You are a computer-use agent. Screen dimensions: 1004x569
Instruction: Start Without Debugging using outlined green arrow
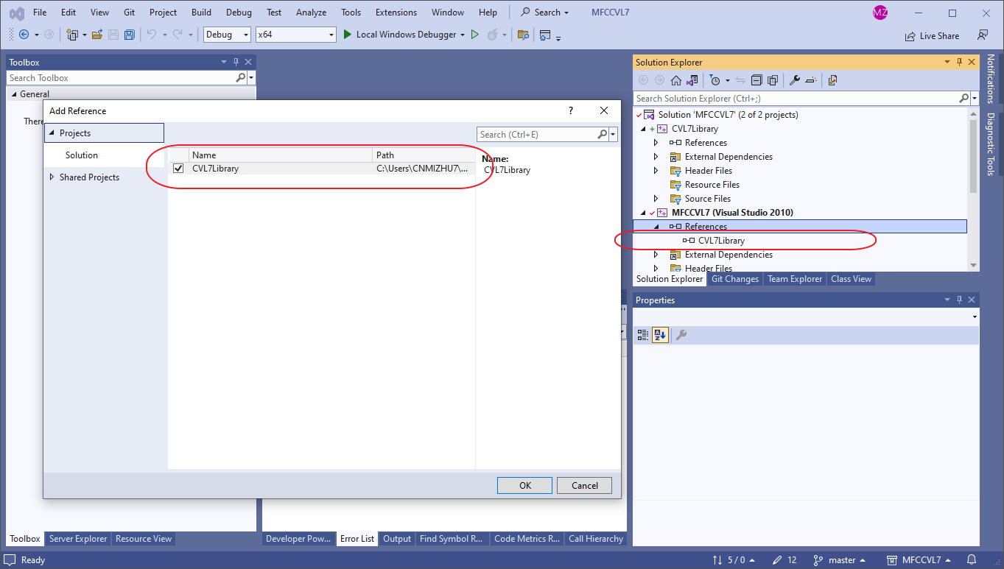coord(475,35)
